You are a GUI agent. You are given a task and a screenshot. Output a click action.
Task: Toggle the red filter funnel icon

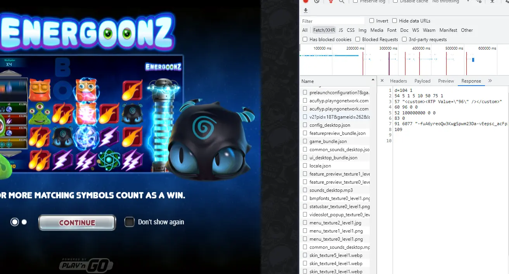click(x=331, y=1)
